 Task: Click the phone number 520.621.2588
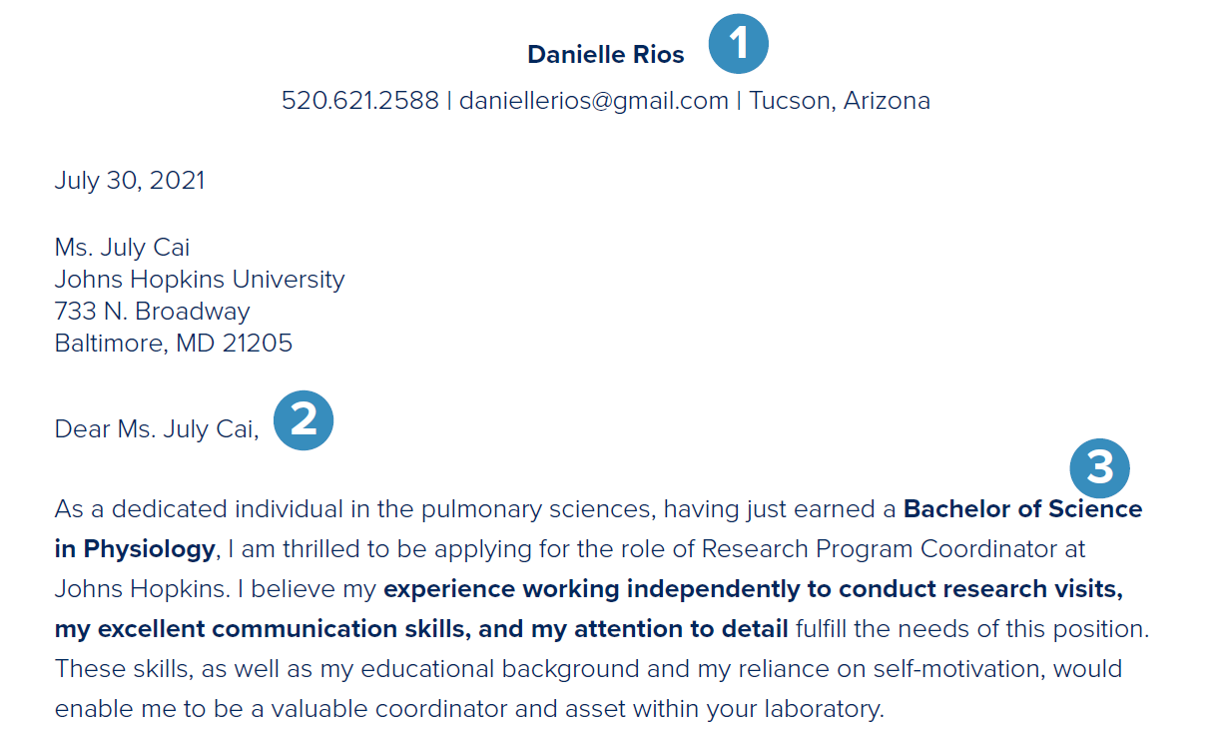click(x=360, y=101)
